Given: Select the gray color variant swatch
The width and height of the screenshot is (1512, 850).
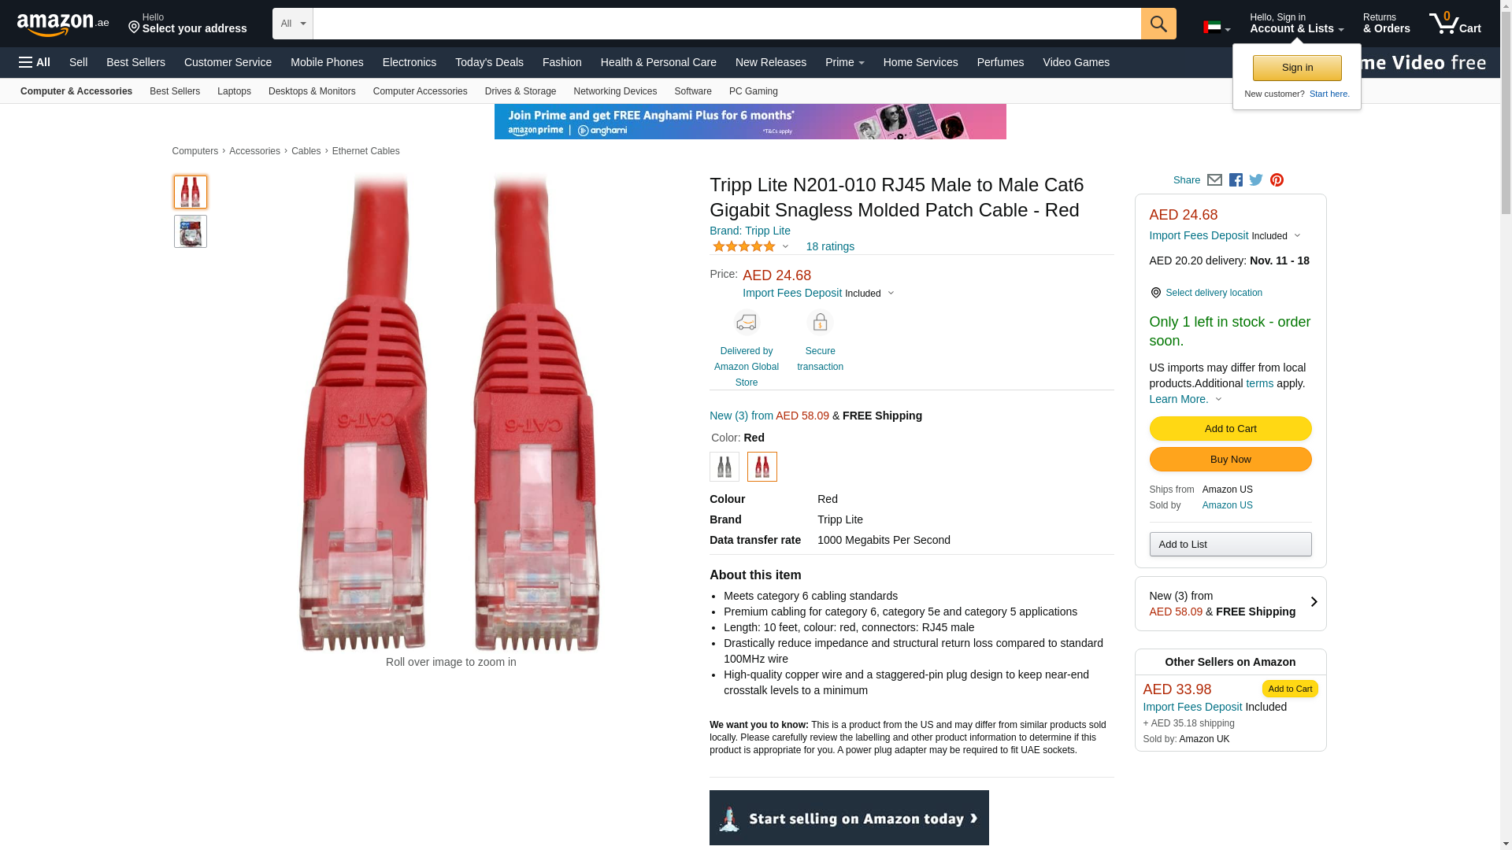Looking at the screenshot, I should point(724,467).
